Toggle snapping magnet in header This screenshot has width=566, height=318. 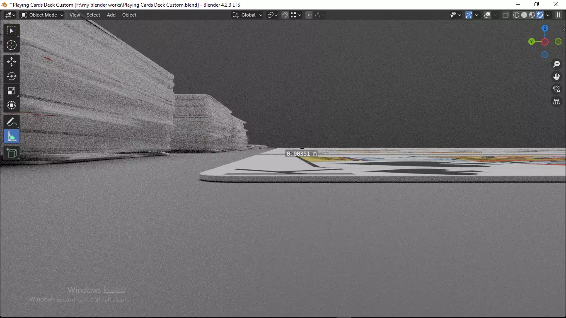coord(285,15)
